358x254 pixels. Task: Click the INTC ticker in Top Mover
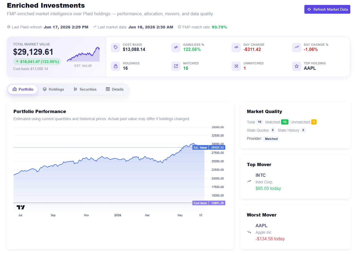(x=261, y=175)
